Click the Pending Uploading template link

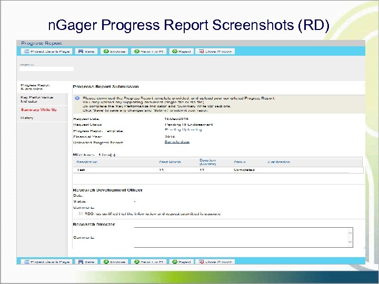(x=183, y=130)
